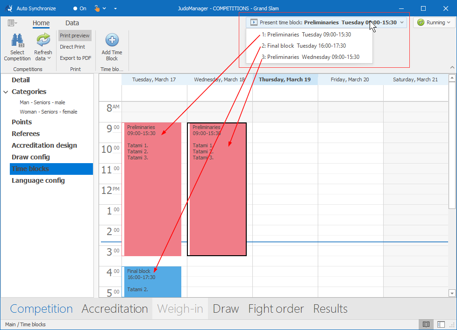Open Language config in the sidebar
Screen dimensions: 457x330
38,180
